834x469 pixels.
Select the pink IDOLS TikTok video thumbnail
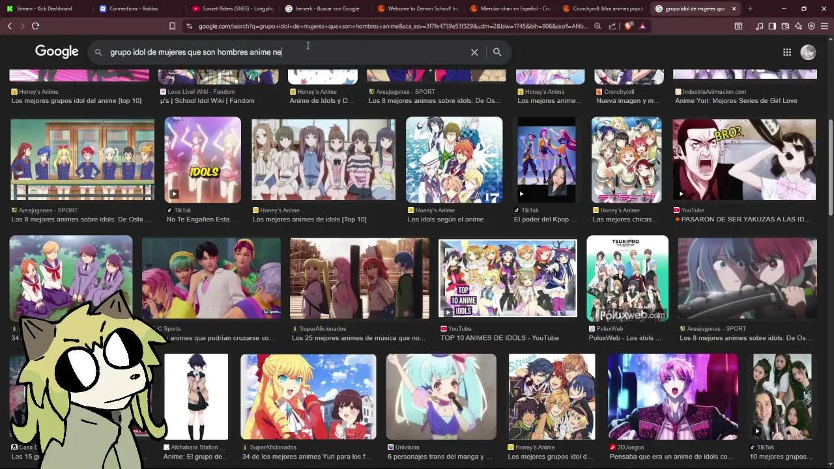203,160
